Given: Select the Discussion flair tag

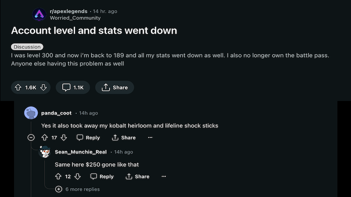Looking at the screenshot, I should [27, 47].
